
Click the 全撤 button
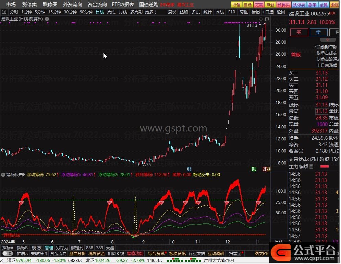pos(324,4)
